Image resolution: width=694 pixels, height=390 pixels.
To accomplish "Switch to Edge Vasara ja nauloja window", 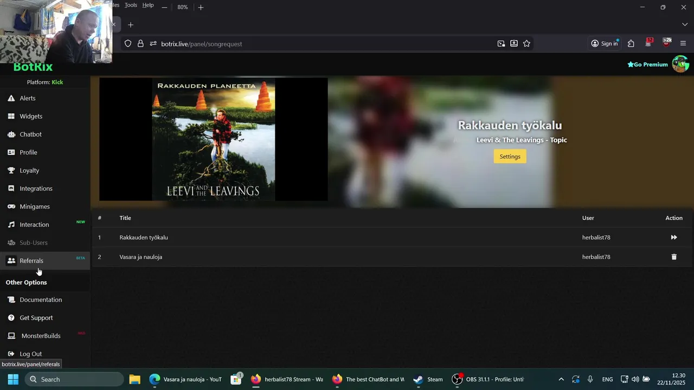I will coord(185,379).
